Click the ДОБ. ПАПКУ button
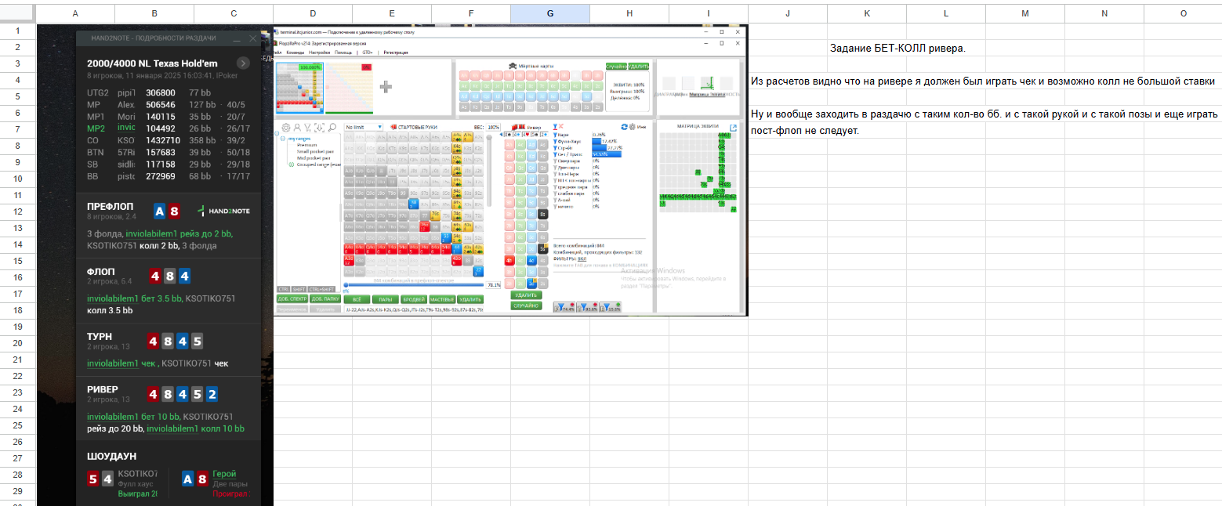 point(325,298)
